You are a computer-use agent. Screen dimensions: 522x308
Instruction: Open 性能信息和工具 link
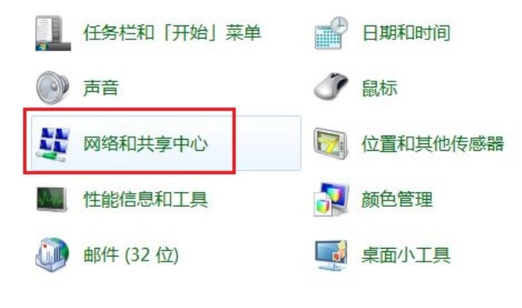tap(146, 199)
